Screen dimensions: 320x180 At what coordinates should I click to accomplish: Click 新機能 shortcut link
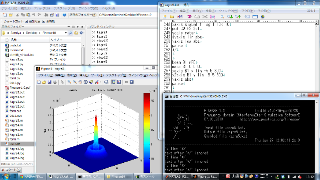(x=48, y=21)
